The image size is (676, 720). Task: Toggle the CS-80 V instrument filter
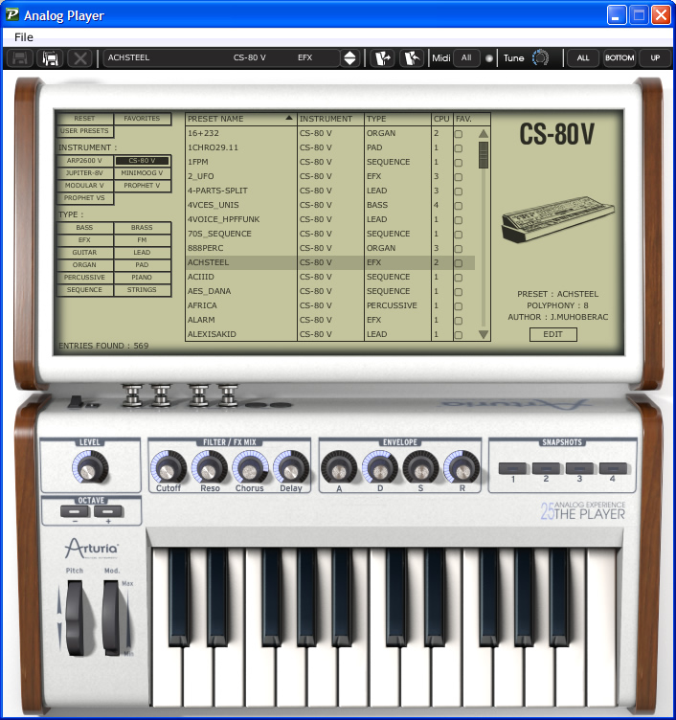tap(142, 161)
